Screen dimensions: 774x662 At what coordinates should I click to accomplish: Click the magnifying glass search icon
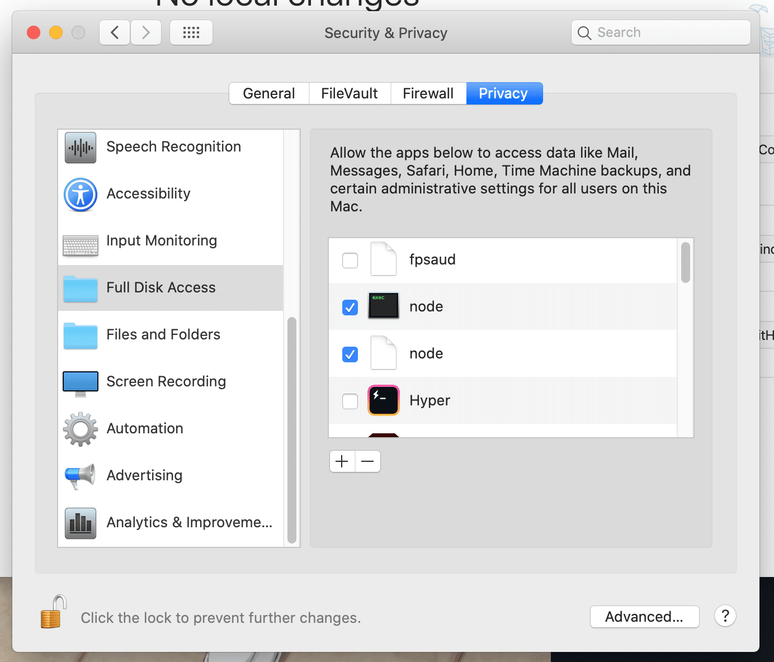(x=584, y=33)
